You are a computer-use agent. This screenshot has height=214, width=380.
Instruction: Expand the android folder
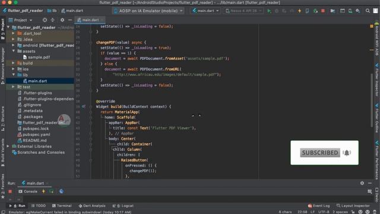coord(13,45)
